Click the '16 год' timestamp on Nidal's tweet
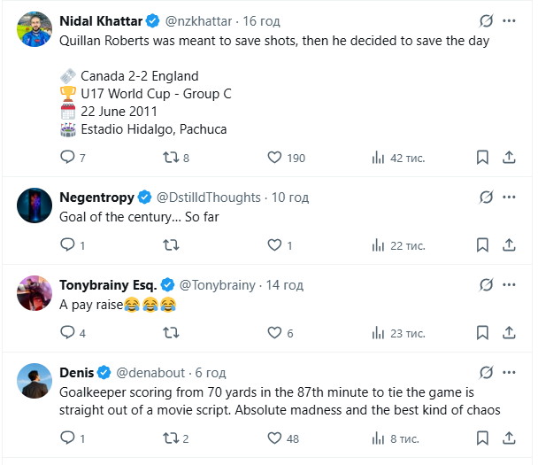Viewport: 538px width, 465px height. click(263, 20)
